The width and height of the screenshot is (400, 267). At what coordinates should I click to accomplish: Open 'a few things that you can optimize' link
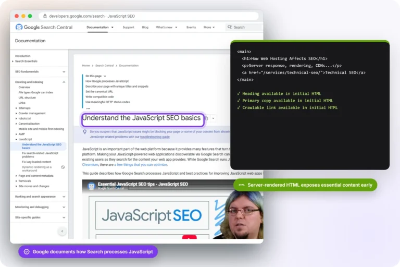click(141, 165)
